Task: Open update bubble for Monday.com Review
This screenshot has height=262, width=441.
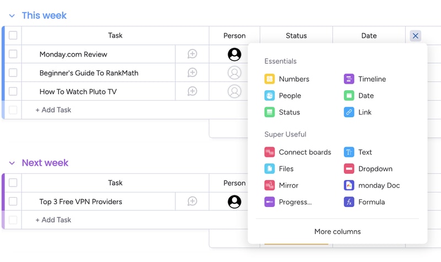Action: [192, 53]
